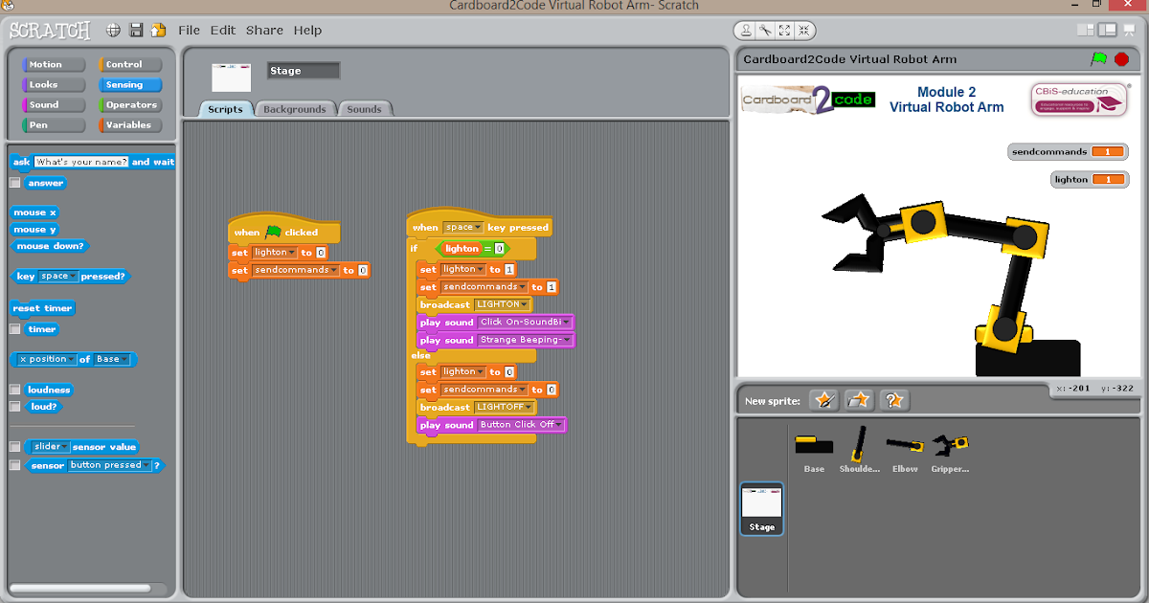Toggle the timer reporter checkbox
The width and height of the screenshot is (1149, 603).
coord(14,329)
